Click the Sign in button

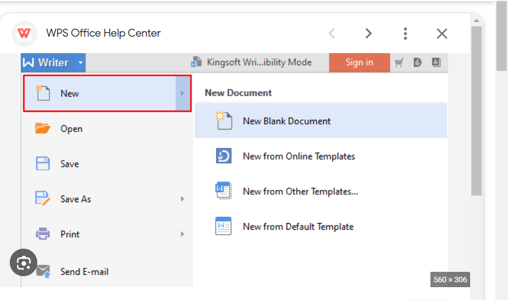pos(359,62)
